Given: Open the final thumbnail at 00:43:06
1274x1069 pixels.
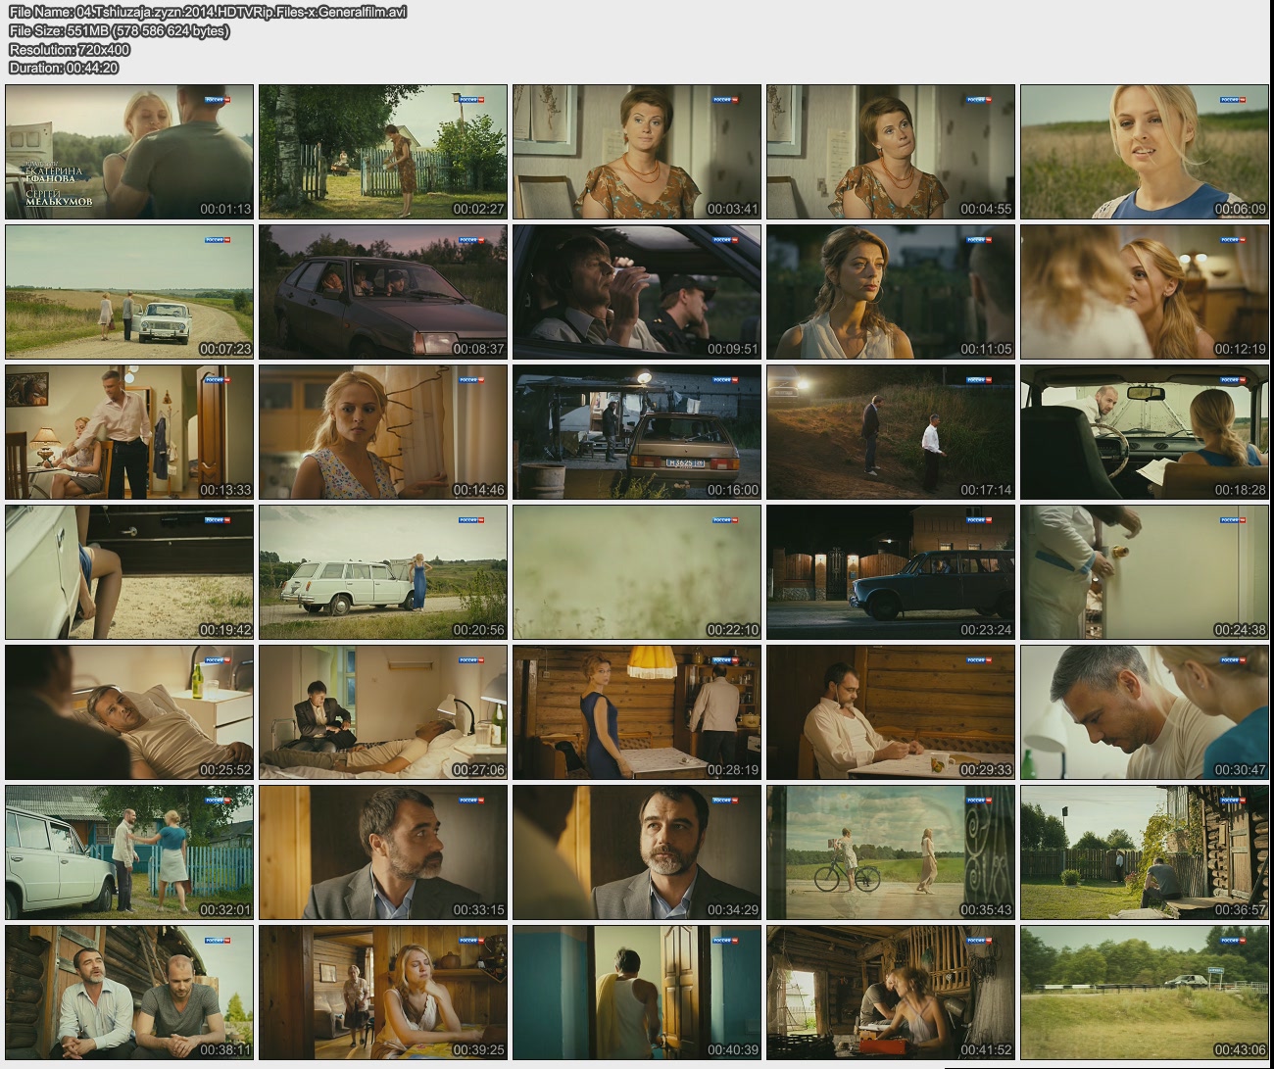Looking at the screenshot, I should tap(1144, 993).
